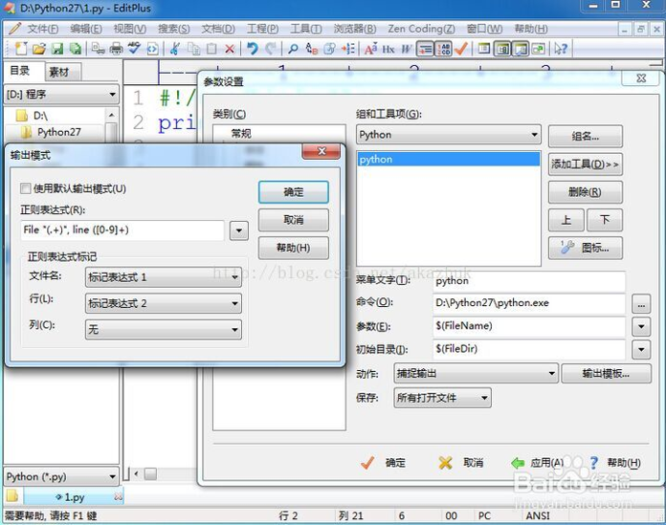Click the 正则表达式 input field
Screen dimensions: 666x525
(122, 230)
